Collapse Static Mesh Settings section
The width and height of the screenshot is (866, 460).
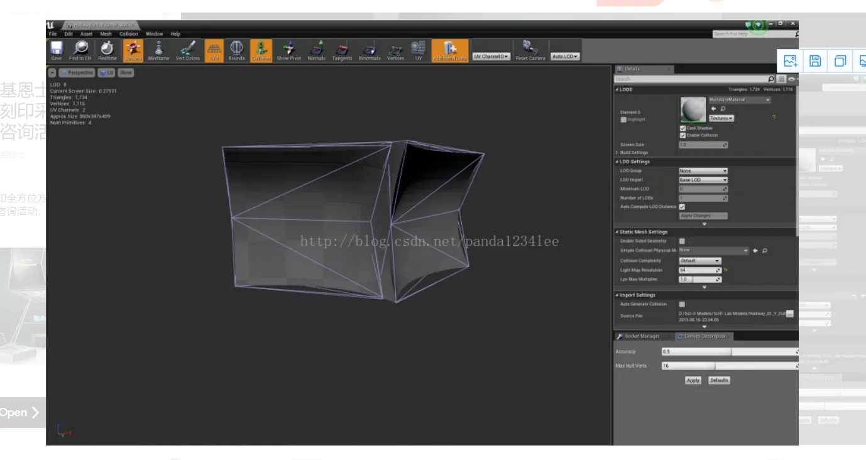coord(617,232)
